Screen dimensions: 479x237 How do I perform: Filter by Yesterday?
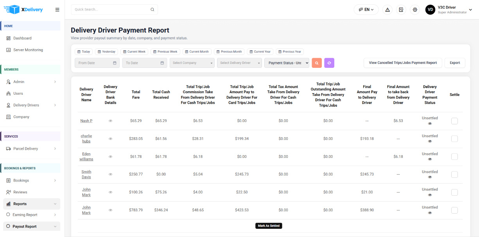pos(106,51)
